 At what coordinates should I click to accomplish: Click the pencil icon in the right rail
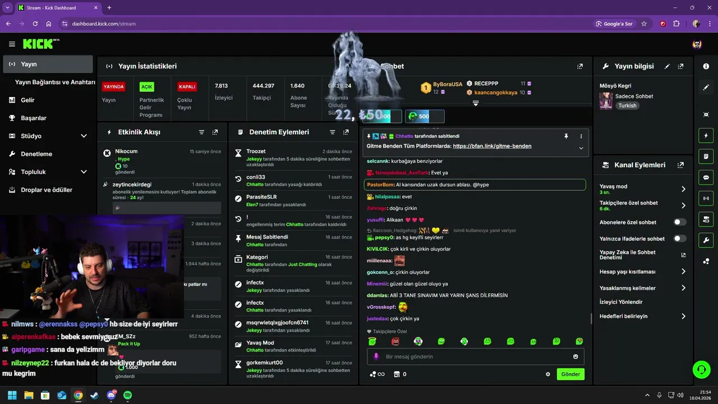706,88
